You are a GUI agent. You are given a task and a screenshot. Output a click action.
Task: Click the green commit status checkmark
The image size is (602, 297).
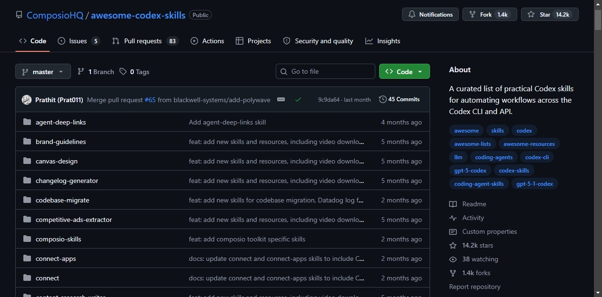pos(298,99)
